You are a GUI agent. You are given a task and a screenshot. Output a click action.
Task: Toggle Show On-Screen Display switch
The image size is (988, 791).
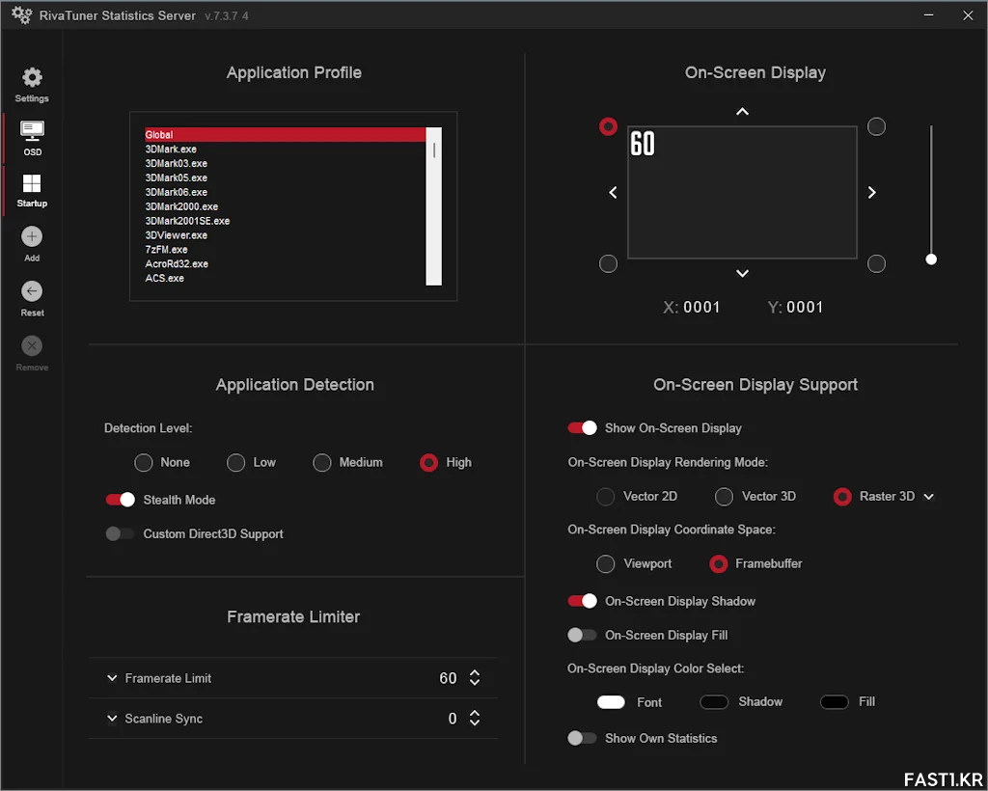pyautogui.click(x=582, y=428)
